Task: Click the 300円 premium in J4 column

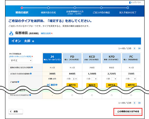Action: [52, 74]
